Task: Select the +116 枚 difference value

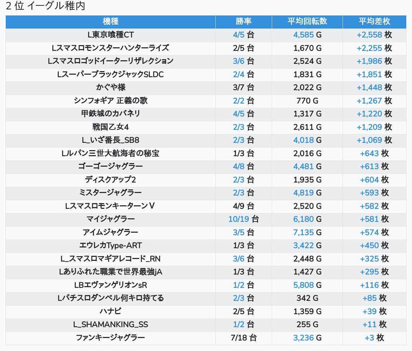Action: click(374, 285)
